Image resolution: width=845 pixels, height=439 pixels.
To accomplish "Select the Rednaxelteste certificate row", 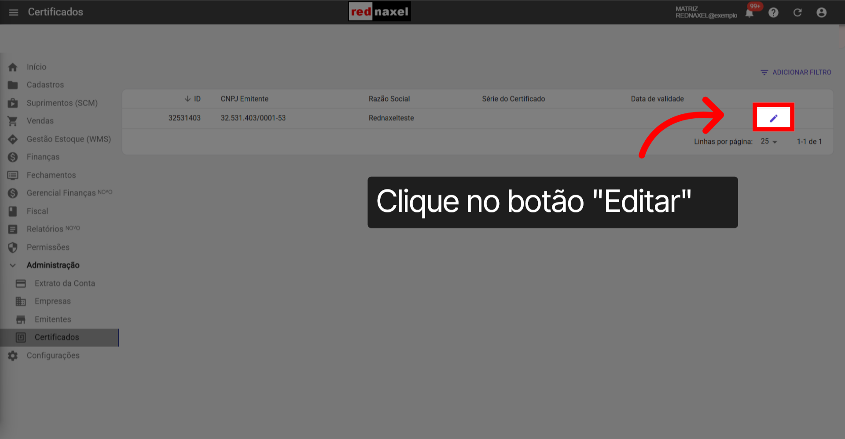I will coord(391,118).
